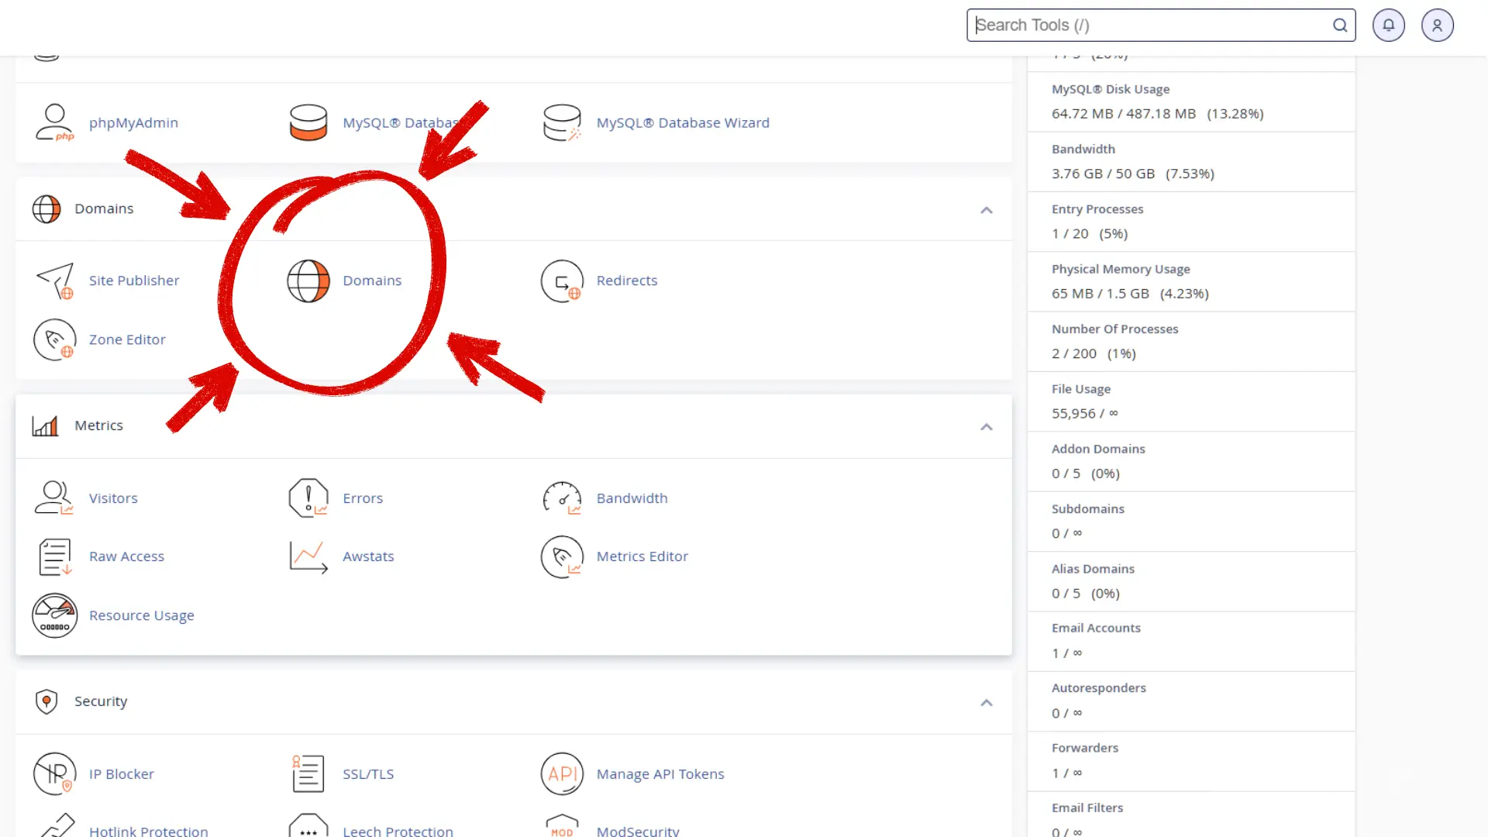Open the Metrics Editor link
The width and height of the screenshot is (1488, 837).
pyautogui.click(x=642, y=556)
